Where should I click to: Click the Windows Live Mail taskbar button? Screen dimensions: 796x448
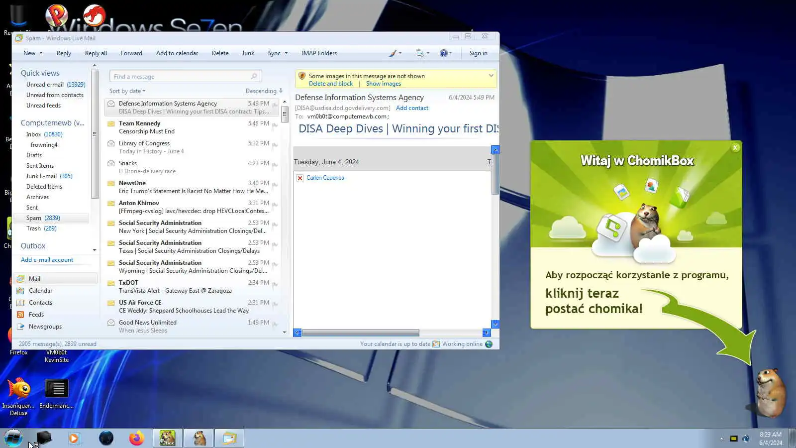click(x=229, y=438)
